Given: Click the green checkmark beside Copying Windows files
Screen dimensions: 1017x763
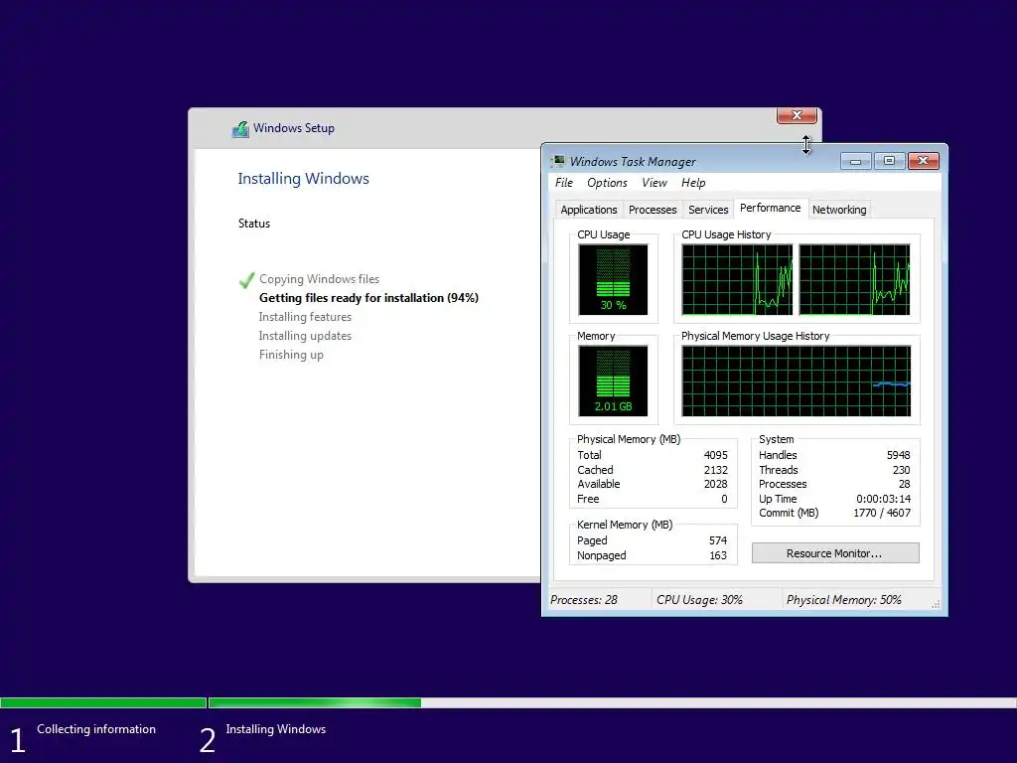Looking at the screenshot, I should [x=246, y=279].
